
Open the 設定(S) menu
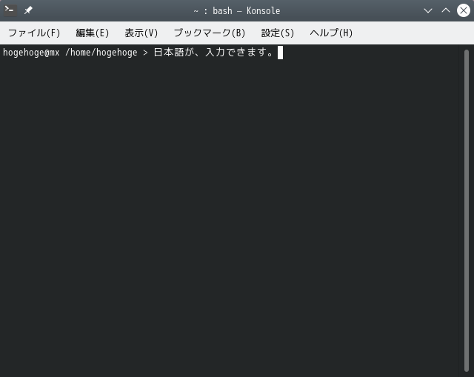(x=278, y=33)
